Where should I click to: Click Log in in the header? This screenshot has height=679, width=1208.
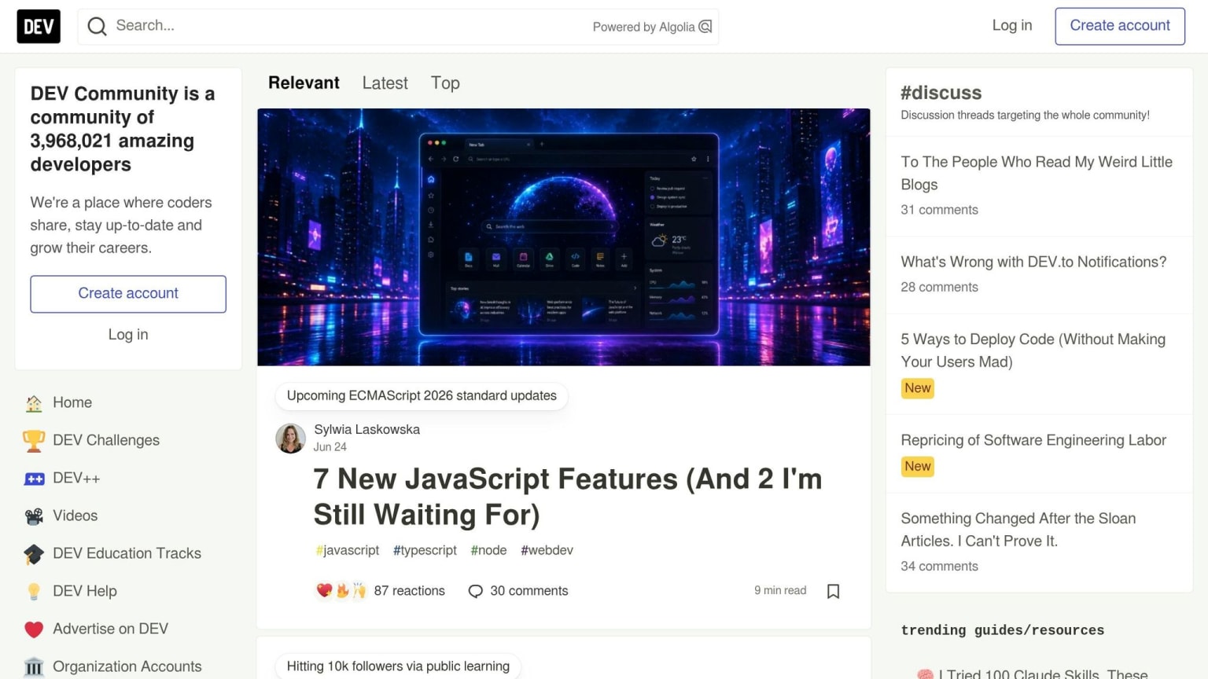pyautogui.click(x=1011, y=25)
